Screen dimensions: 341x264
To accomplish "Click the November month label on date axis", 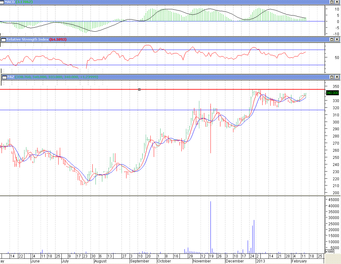I will click(202, 261).
